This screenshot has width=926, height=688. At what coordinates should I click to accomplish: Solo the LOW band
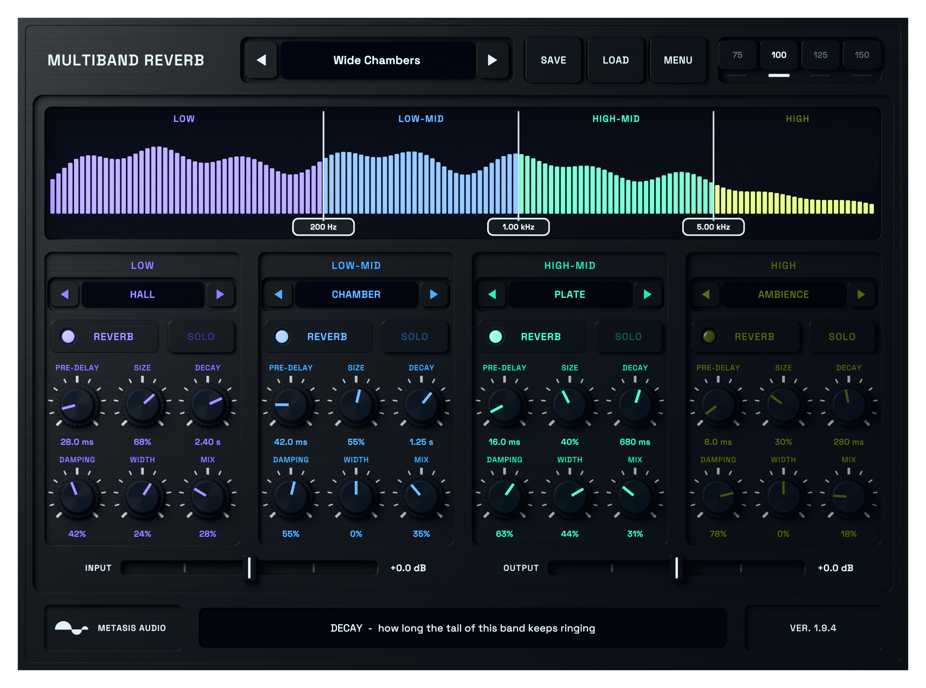(201, 337)
